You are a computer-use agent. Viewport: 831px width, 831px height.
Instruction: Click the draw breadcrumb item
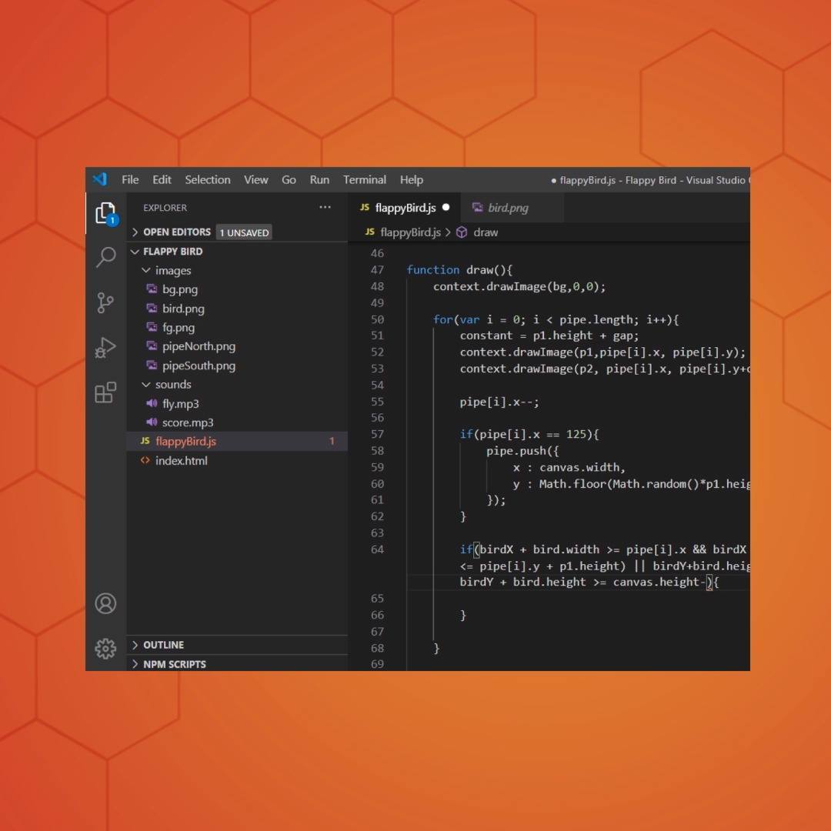pyautogui.click(x=486, y=232)
